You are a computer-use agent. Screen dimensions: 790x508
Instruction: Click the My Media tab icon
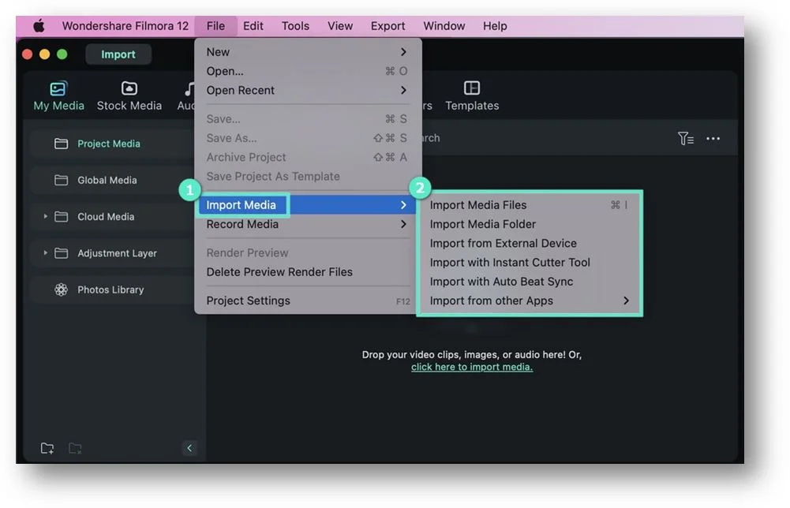point(58,88)
